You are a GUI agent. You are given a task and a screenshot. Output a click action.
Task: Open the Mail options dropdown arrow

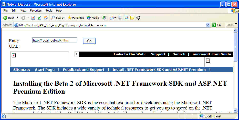(115, 18)
